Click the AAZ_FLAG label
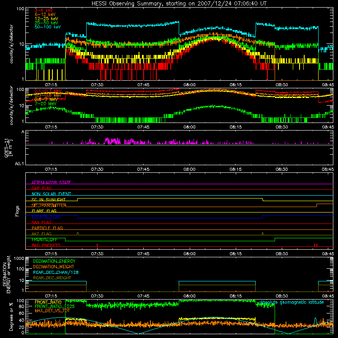Viewport: 338px width, 338px height. click(x=41, y=234)
